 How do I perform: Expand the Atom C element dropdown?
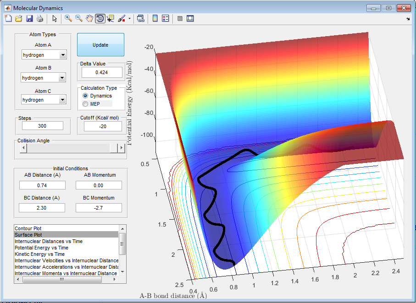coord(63,100)
